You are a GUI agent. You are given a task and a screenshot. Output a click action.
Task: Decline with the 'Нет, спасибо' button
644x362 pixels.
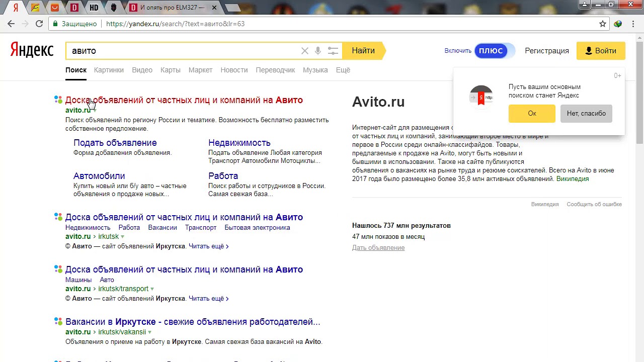coord(586,114)
